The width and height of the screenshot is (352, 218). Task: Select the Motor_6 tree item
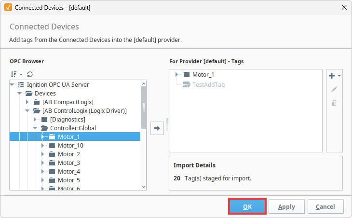(x=68, y=188)
